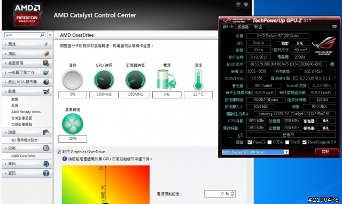Click the battery power icon
This screenshot has height=204, width=342.
click(x=166, y=80)
